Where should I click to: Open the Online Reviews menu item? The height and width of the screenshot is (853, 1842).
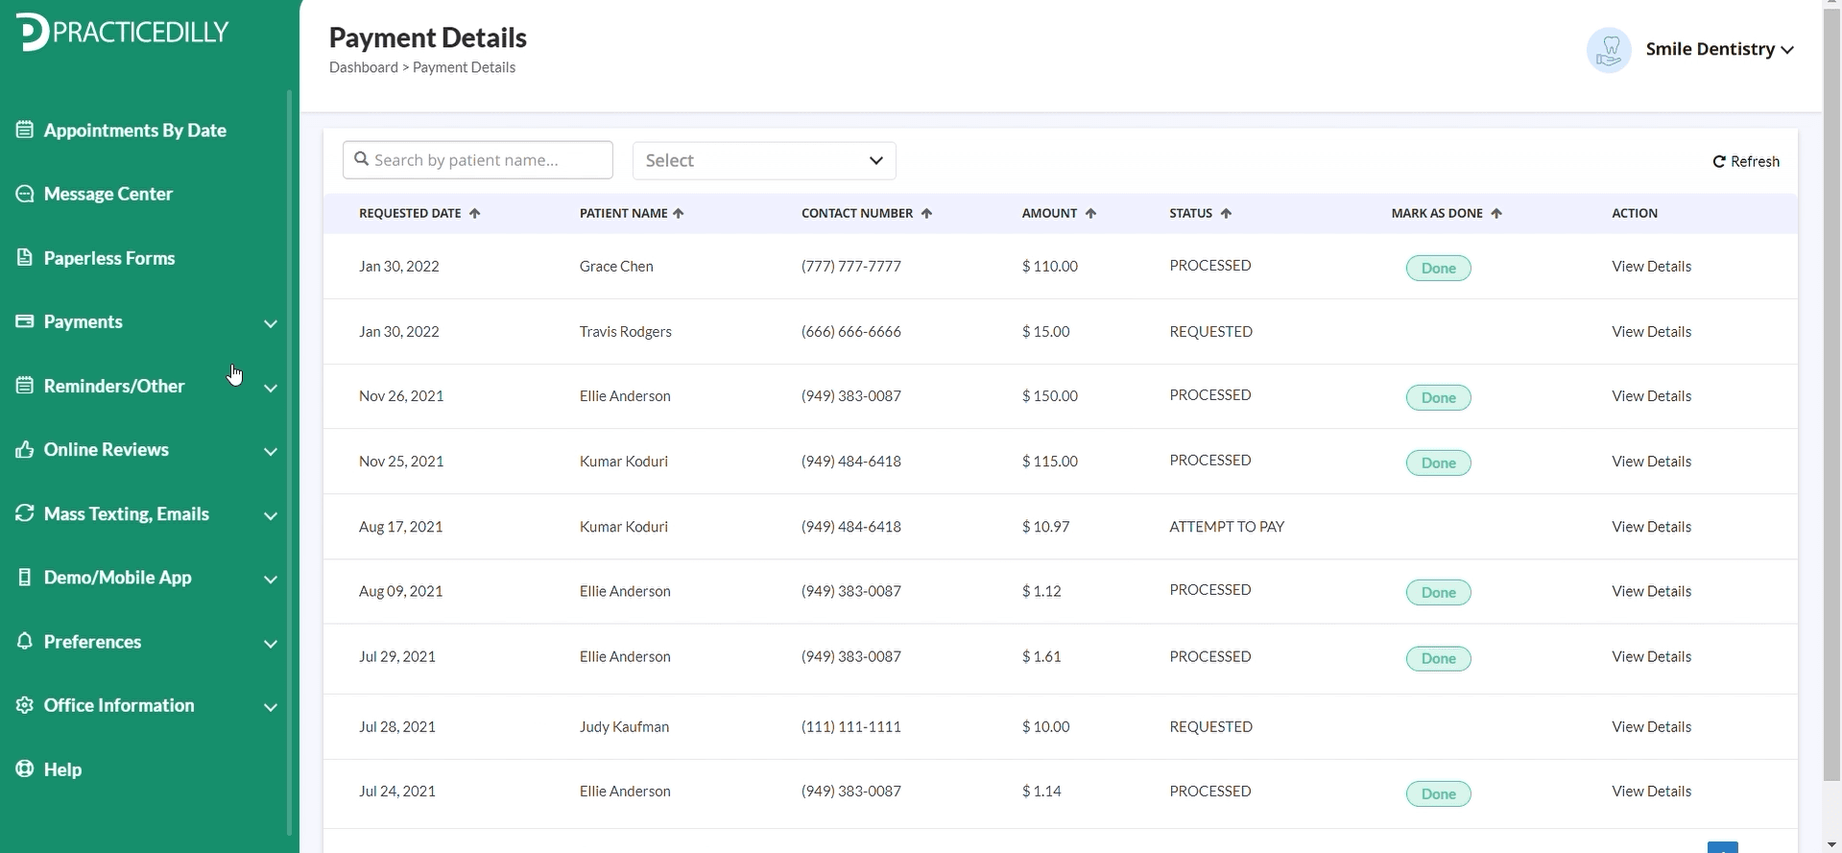[107, 449]
